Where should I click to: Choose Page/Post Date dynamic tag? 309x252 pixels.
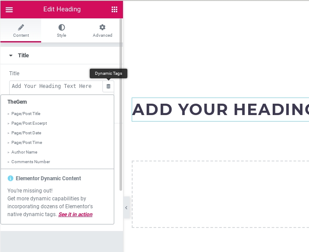(26, 133)
